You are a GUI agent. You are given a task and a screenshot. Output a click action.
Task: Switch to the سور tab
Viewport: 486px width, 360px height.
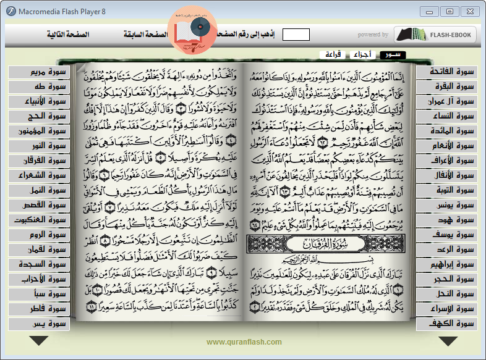tap(393, 55)
